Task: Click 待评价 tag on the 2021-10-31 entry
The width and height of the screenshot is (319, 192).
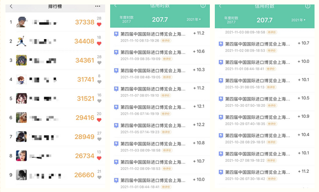Action: pyautogui.click(x=271, y=87)
